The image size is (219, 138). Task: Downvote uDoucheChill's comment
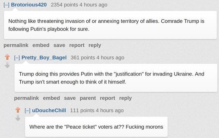pos(18,118)
